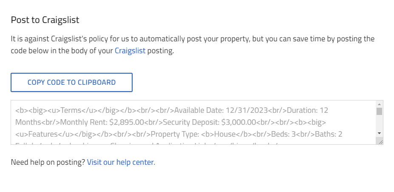Click the resize grip of the code textarea
Viewport: 394px width, 192px height.
(x=380, y=142)
